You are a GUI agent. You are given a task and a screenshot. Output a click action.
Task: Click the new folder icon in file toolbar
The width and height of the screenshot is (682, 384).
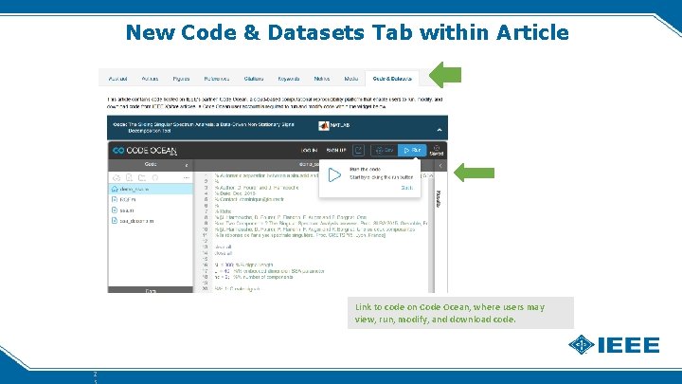point(142,177)
